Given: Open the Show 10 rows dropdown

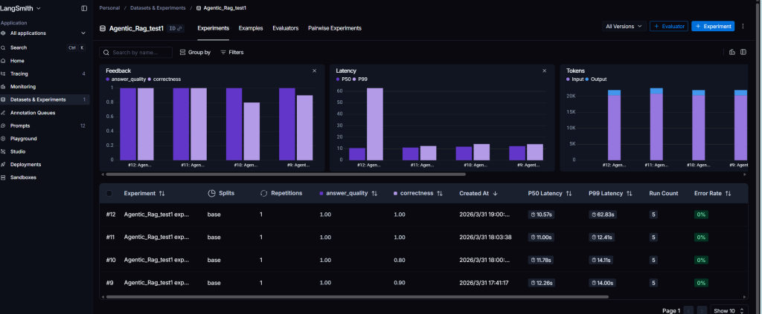Looking at the screenshot, I should pos(729,310).
